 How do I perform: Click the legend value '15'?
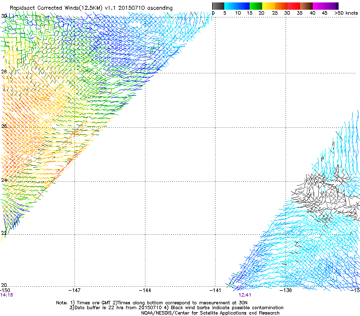point(250,13)
